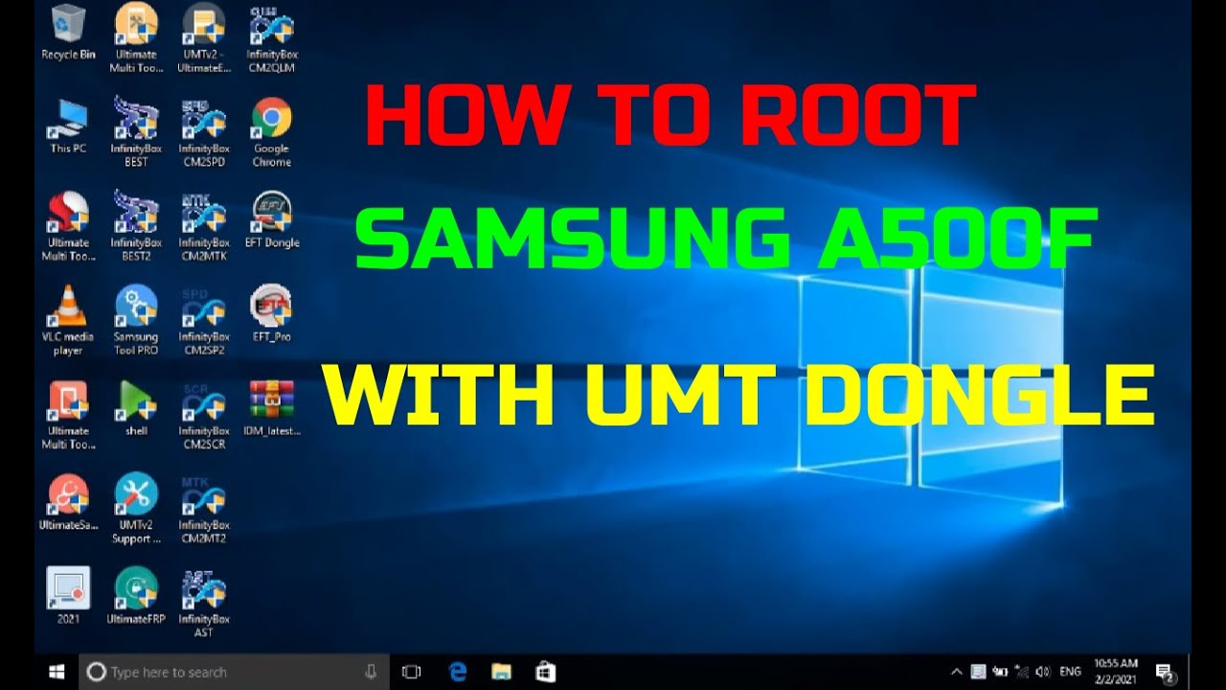Screen dimensions: 1226x690
Task: Open File Explorer from taskbar
Action: point(502,672)
